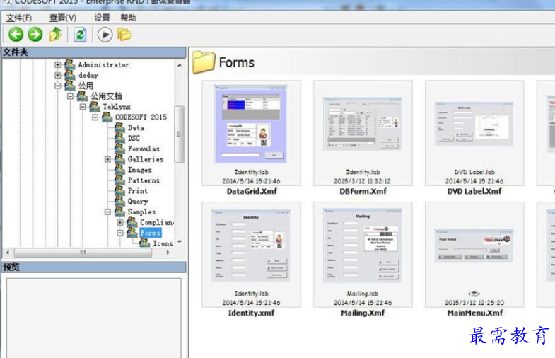Click the MainMenu.Xmf file name

click(x=474, y=313)
